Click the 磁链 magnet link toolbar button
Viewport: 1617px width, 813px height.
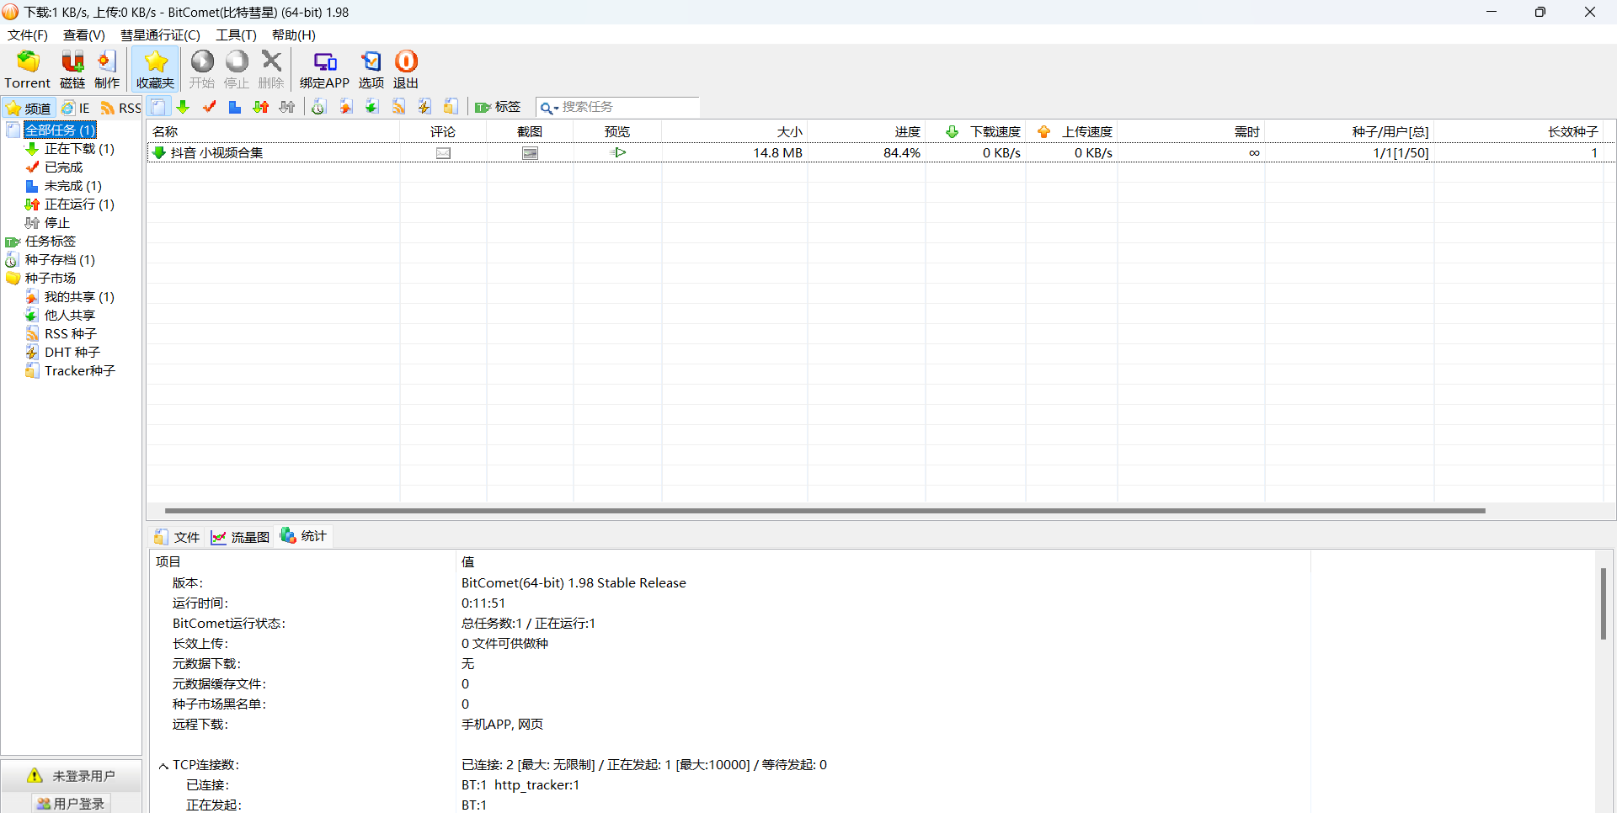click(x=72, y=69)
